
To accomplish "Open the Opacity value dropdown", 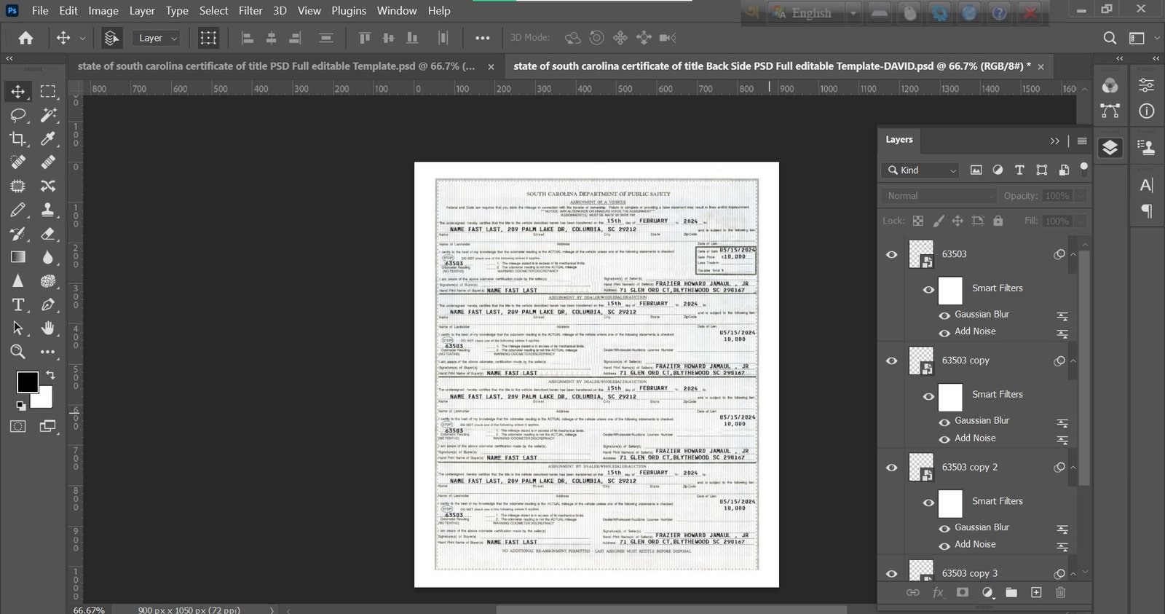I will (x=1081, y=196).
